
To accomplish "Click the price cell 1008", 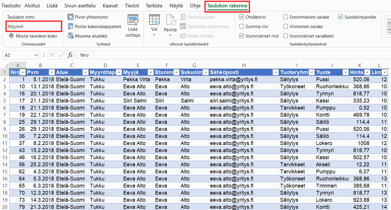I will [x=360, y=143].
